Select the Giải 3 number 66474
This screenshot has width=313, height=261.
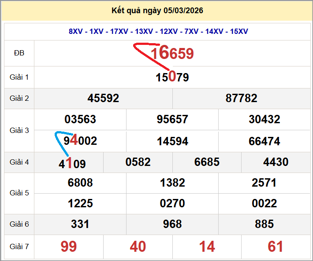[x=265, y=141]
